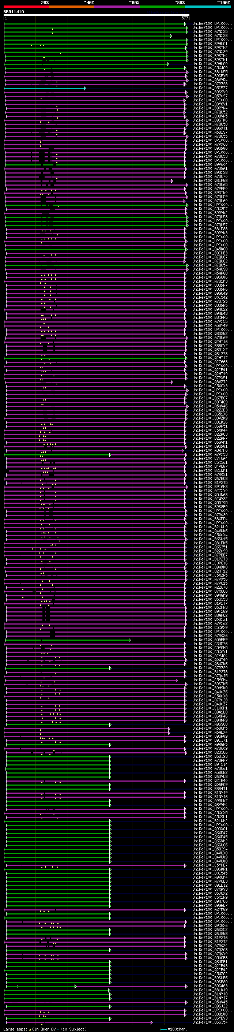This screenshot has width=234, height=1032.
Task: Select the UniRef100_B9GFY5 label
Action: pos(210,76)
